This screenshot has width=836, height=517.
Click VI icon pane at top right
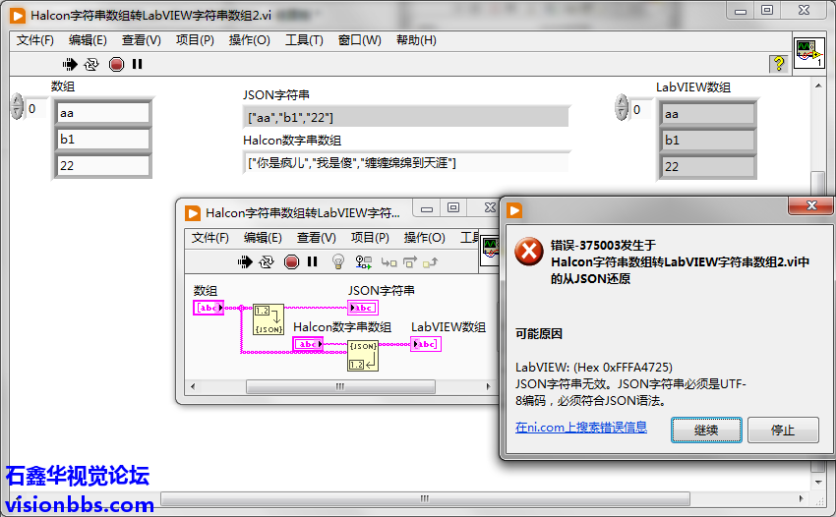[808, 53]
